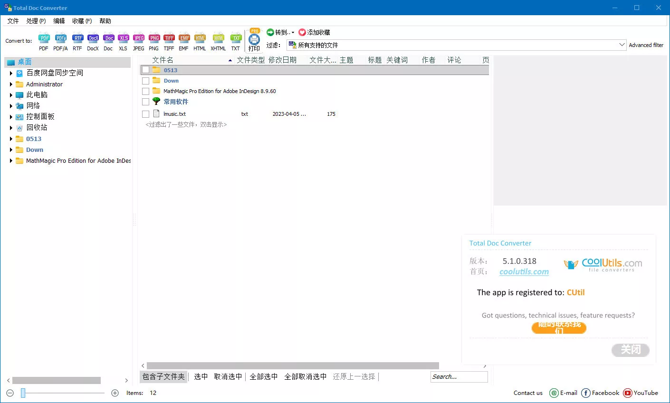Open Facebook page icon
The image size is (670, 403).
pos(585,393)
